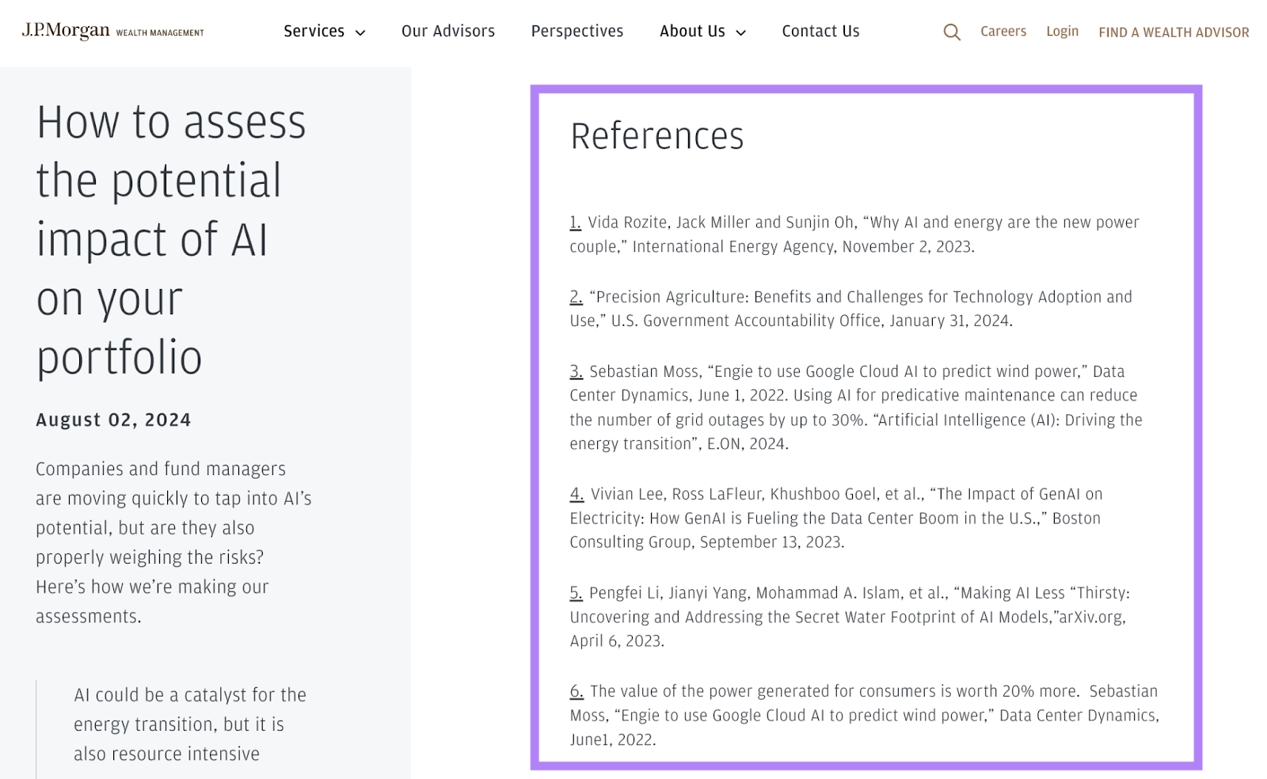This screenshot has height=779, width=1267.
Task: Open the Perspectives navigation item
Action: click(x=577, y=32)
